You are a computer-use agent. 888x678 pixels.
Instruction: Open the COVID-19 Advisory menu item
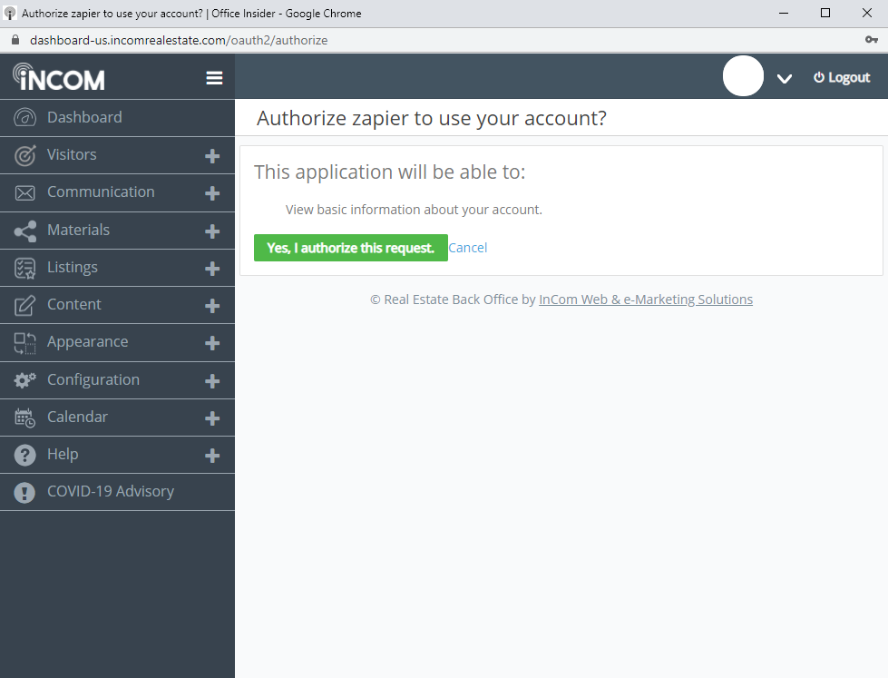(110, 491)
